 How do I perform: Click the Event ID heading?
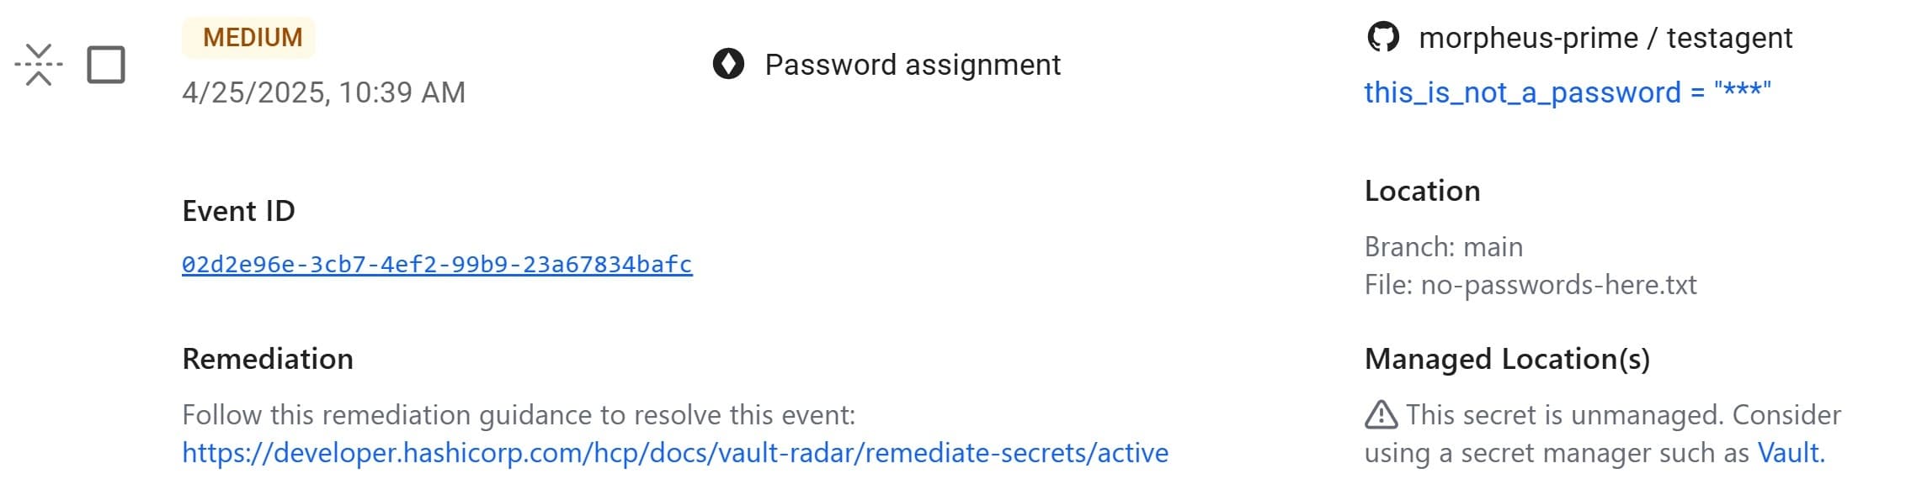pyautogui.click(x=238, y=211)
